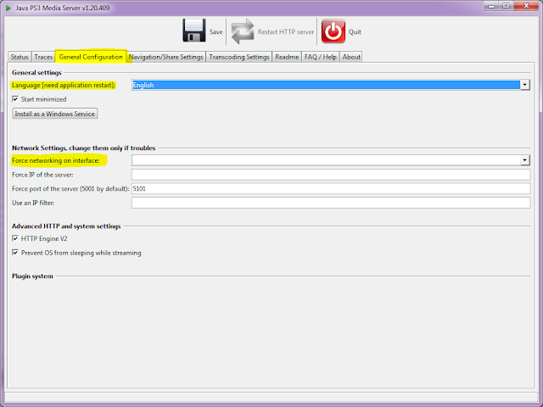This screenshot has width=543, height=407.
Task: Open the FAQ / Help tab
Action: point(321,57)
